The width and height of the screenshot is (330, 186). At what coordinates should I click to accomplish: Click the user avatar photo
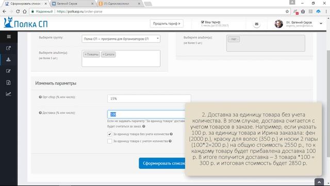point(278,24)
